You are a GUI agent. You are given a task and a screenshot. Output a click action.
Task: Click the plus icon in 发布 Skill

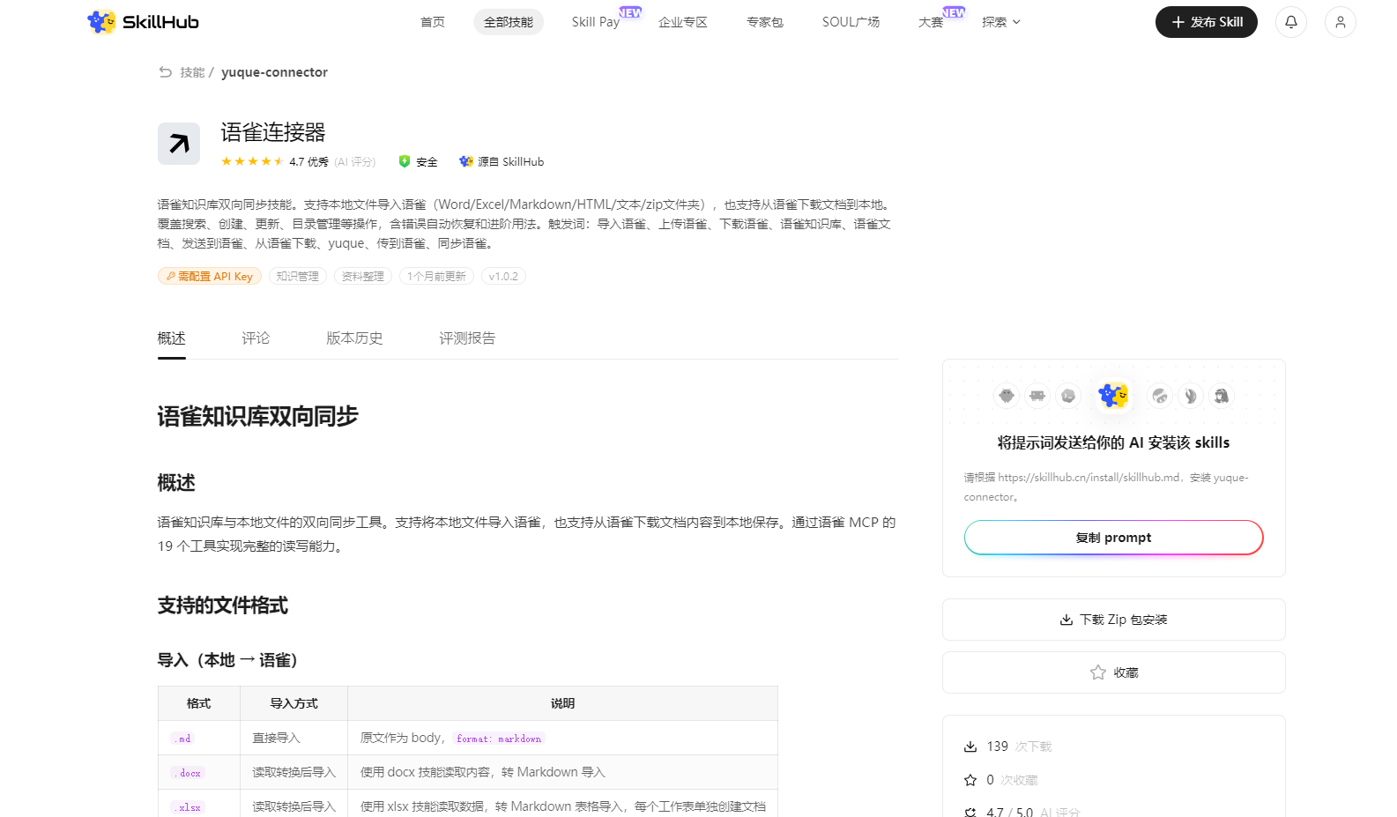coord(1178,22)
